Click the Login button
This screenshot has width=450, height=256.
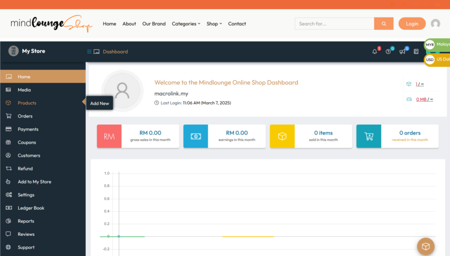tap(412, 24)
